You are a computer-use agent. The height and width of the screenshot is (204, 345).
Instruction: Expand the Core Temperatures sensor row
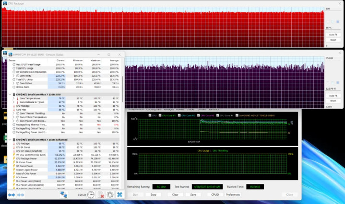click(13, 98)
